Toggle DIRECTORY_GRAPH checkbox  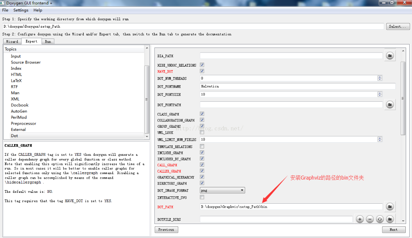[202, 183]
